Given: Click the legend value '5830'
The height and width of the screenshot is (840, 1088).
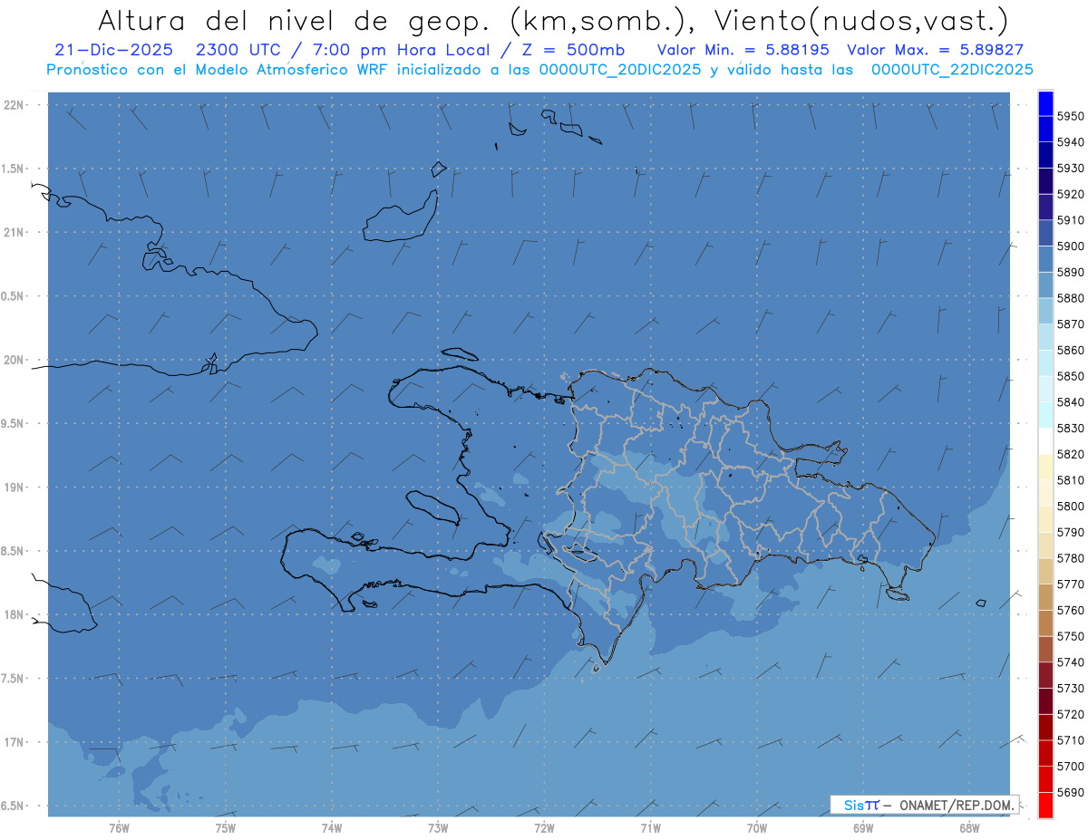Looking at the screenshot, I should [x=1071, y=428].
